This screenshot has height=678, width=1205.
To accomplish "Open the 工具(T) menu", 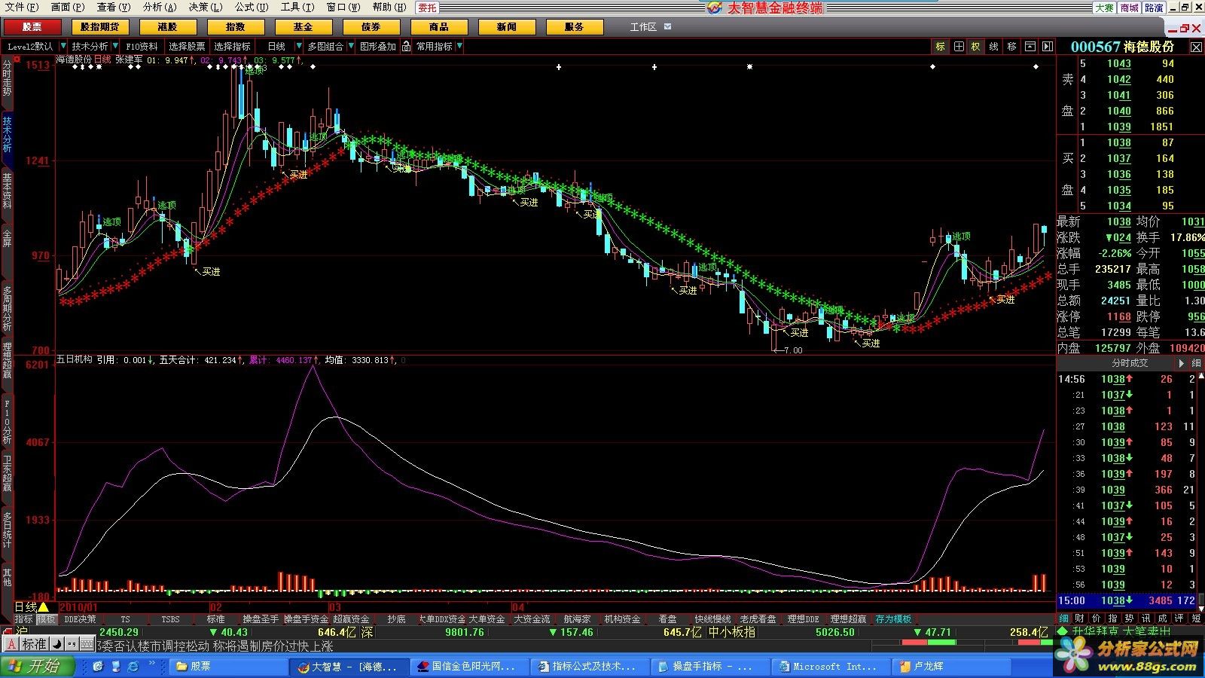I will (x=297, y=7).
